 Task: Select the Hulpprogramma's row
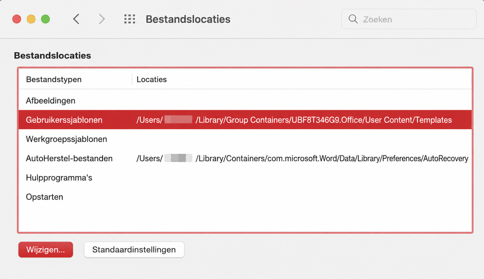click(x=245, y=178)
